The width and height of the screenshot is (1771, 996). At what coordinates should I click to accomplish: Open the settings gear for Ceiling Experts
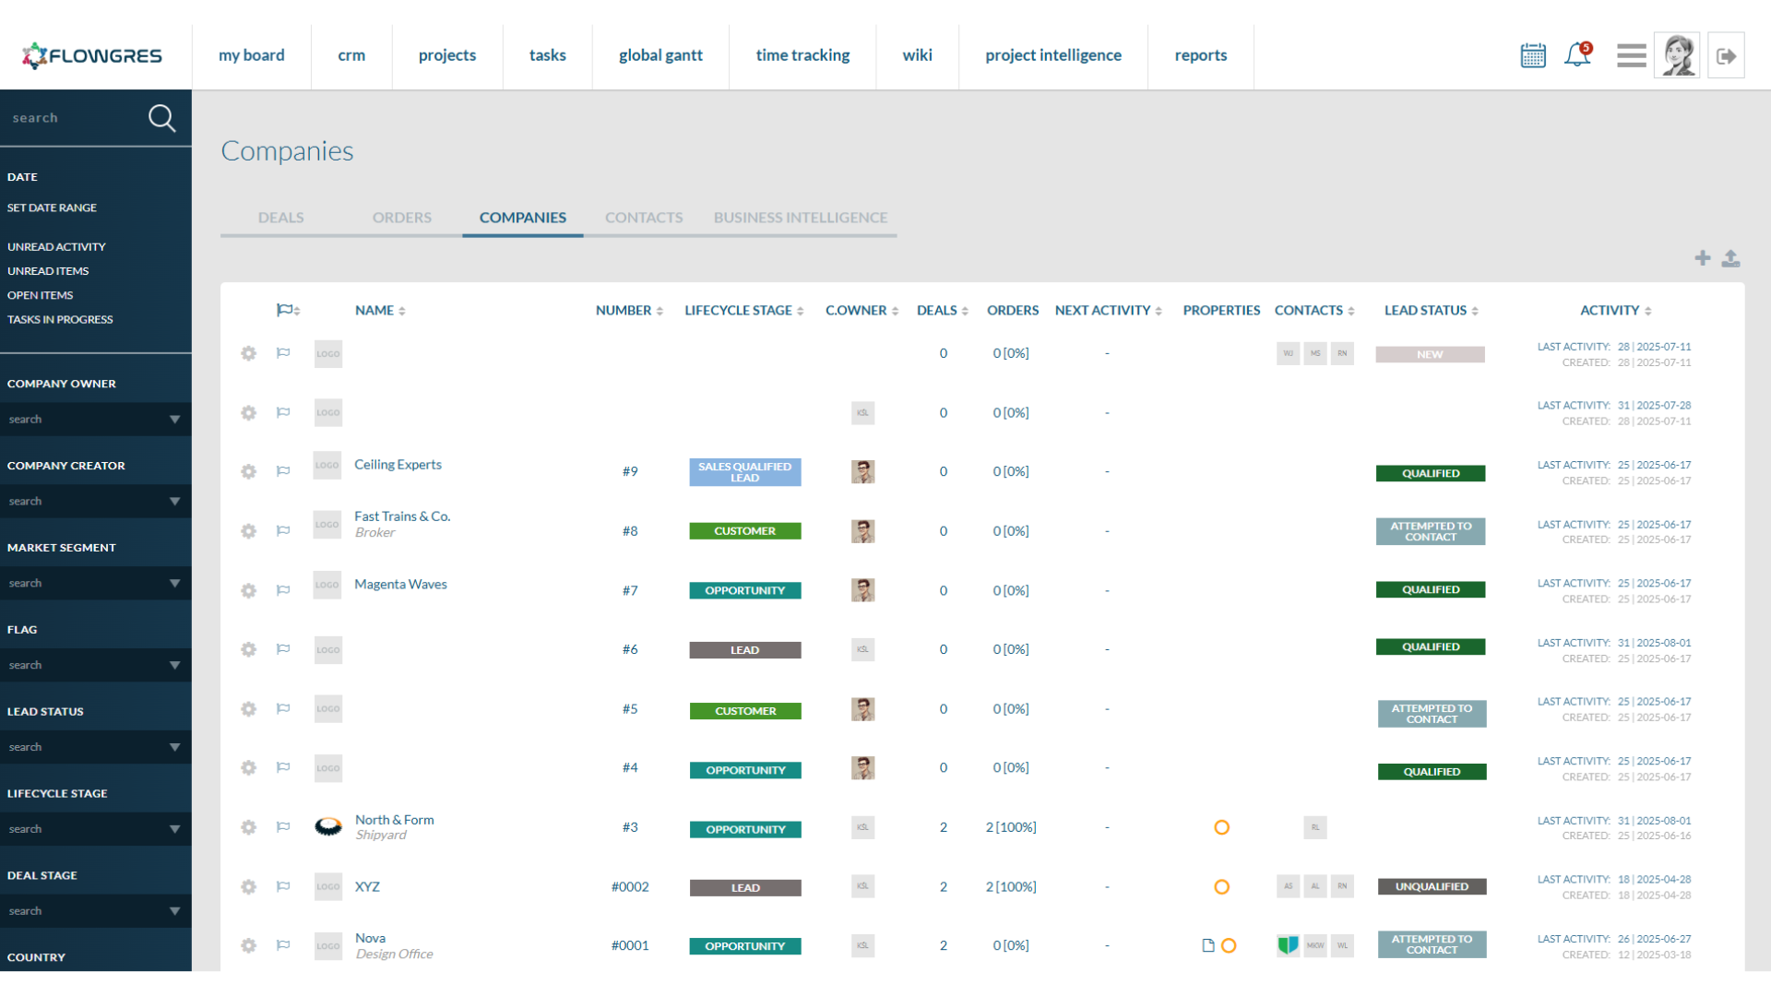click(x=248, y=471)
